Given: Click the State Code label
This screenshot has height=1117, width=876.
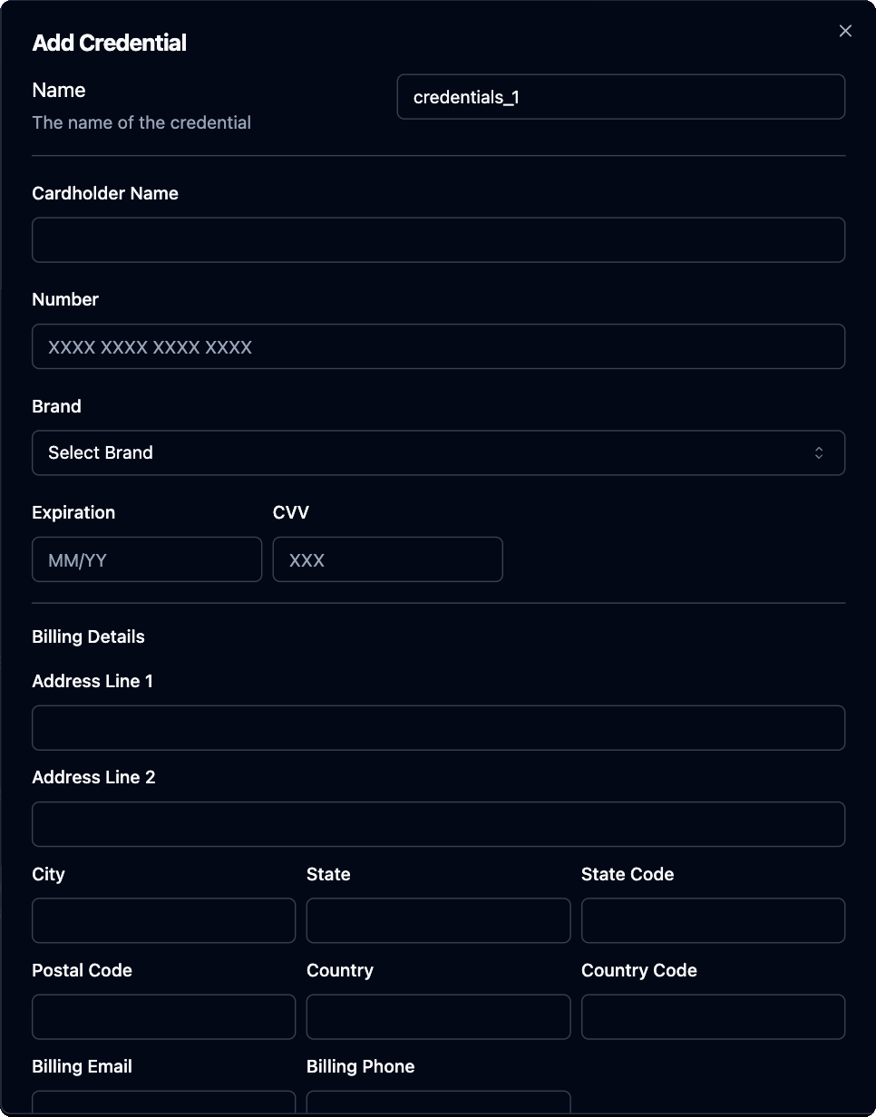Looking at the screenshot, I should coord(628,874).
